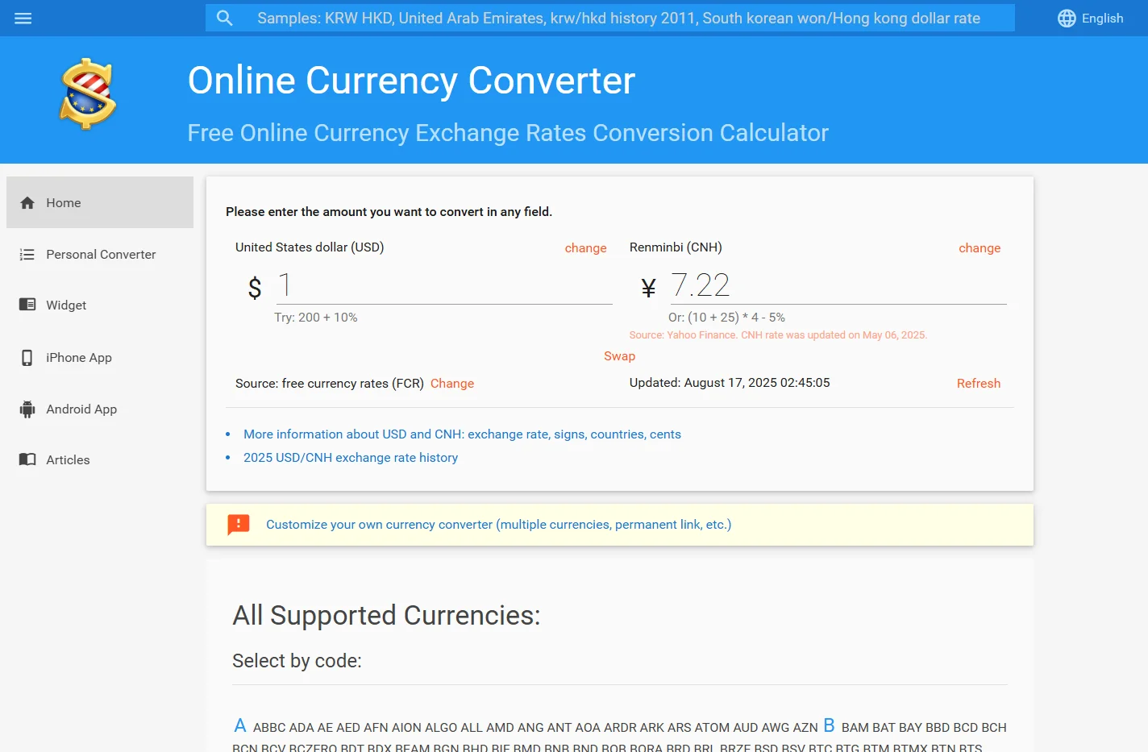Change the Renminbi (CNH) currency
Viewport: 1148px width, 752px height.
point(980,248)
